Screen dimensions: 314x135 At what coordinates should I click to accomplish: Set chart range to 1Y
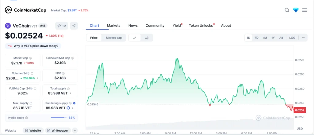[x=273, y=38]
